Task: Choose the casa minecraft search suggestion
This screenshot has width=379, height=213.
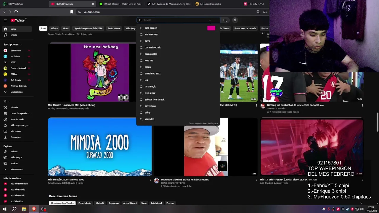Action: (x=178, y=48)
